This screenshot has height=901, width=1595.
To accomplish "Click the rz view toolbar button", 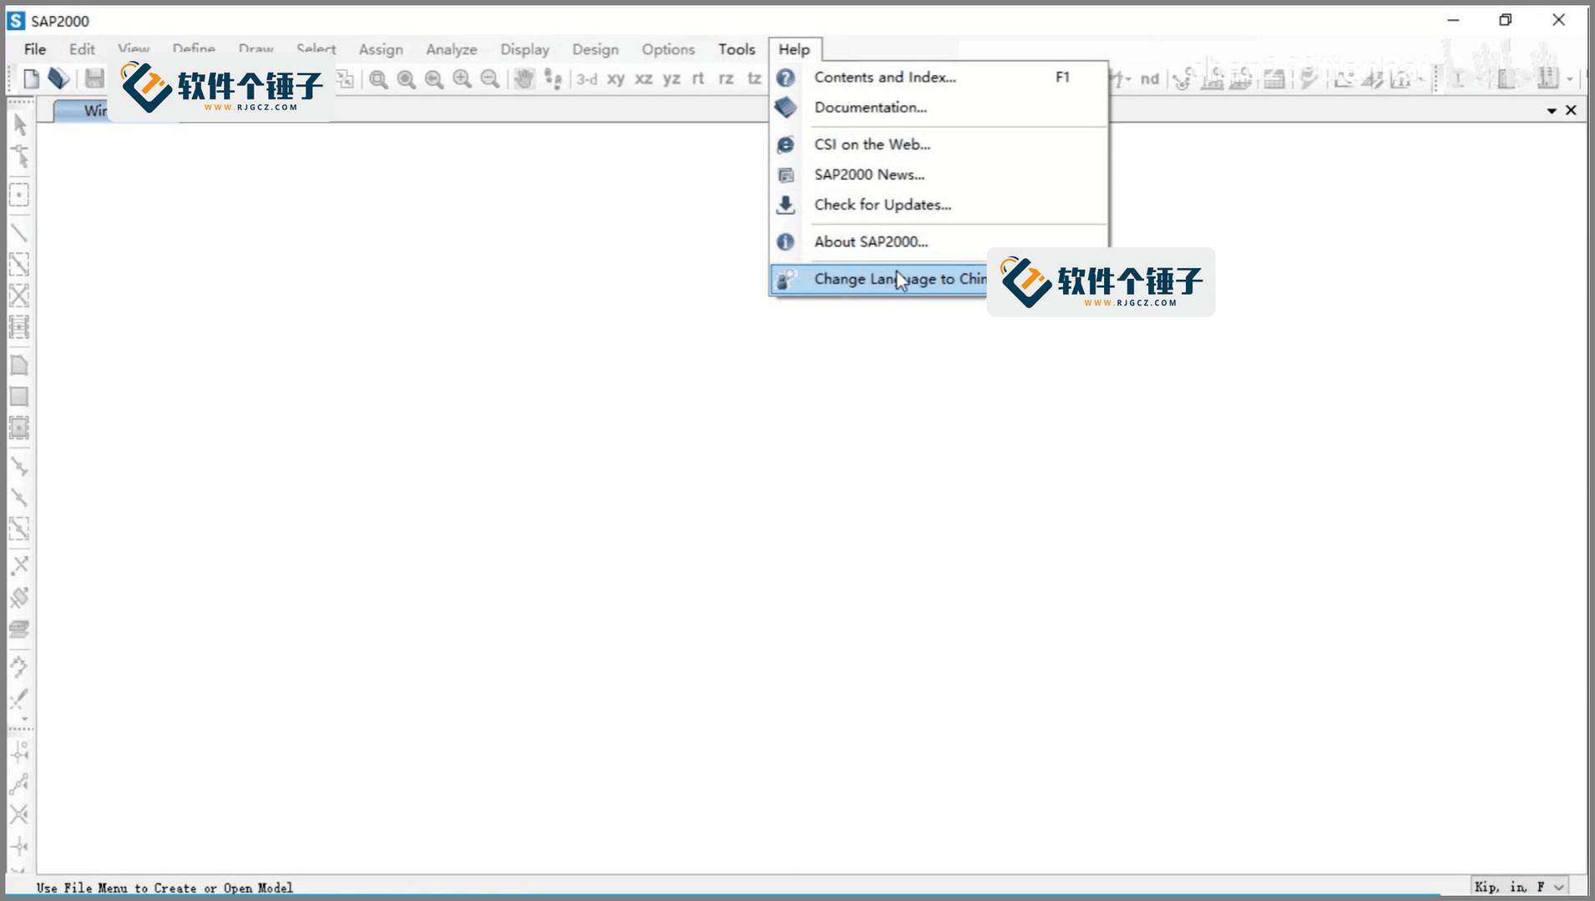I will 727,79.
